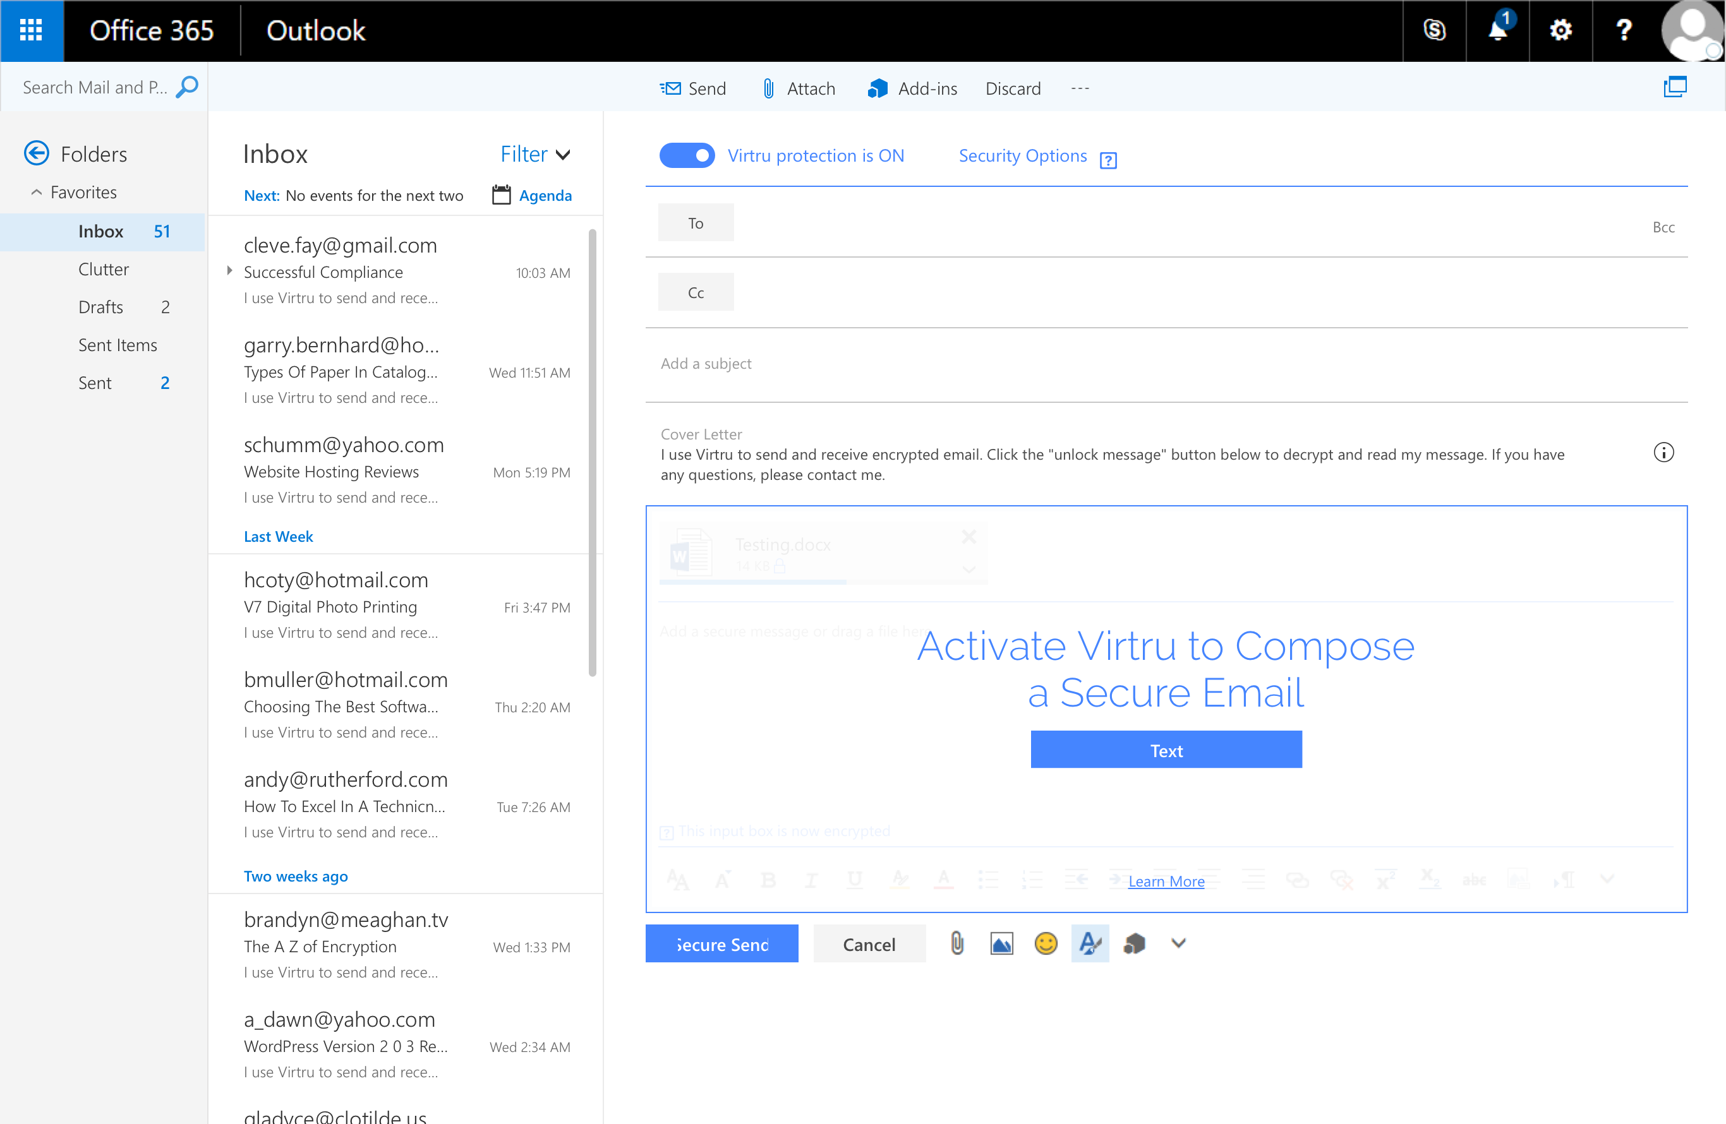Expand the Filter dropdown in Inbox
The width and height of the screenshot is (1726, 1124).
click(x=536, y=153)
